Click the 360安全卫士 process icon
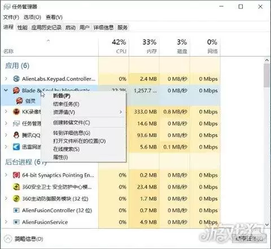271x249 pixels. [16, 187]
